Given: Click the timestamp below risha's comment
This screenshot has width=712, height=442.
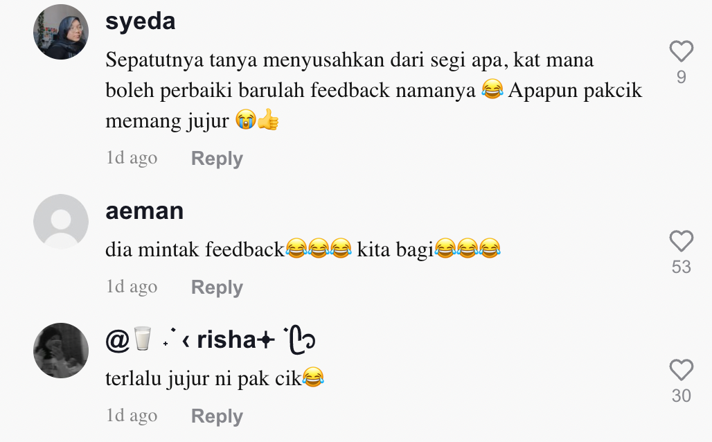Looking at the screenshot, I should coord(132,416).
